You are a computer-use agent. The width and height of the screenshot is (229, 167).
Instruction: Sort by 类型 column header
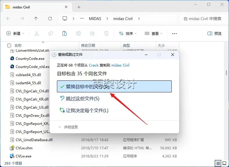click(x=126, y=45)
